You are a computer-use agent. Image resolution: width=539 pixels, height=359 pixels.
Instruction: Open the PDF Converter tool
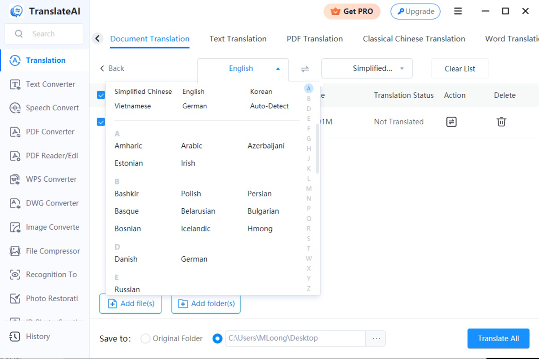pyautogui.click(x=45, y=132)
